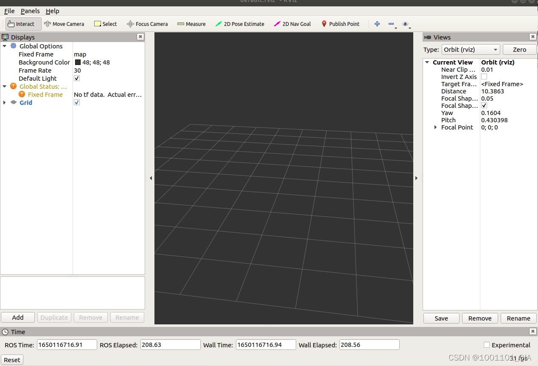Click the minus remove-tool icon
Screen dimensions: 538x366
tap(391, 24)
